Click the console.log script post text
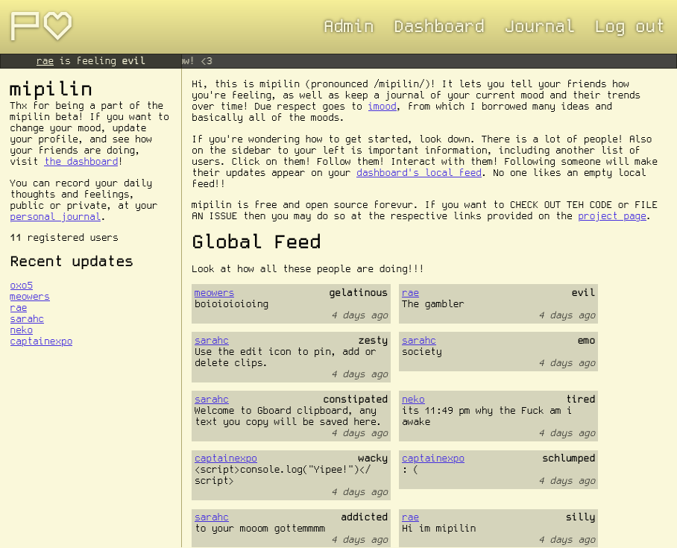Viewport: 677px width, 548px height. [283, 475]
